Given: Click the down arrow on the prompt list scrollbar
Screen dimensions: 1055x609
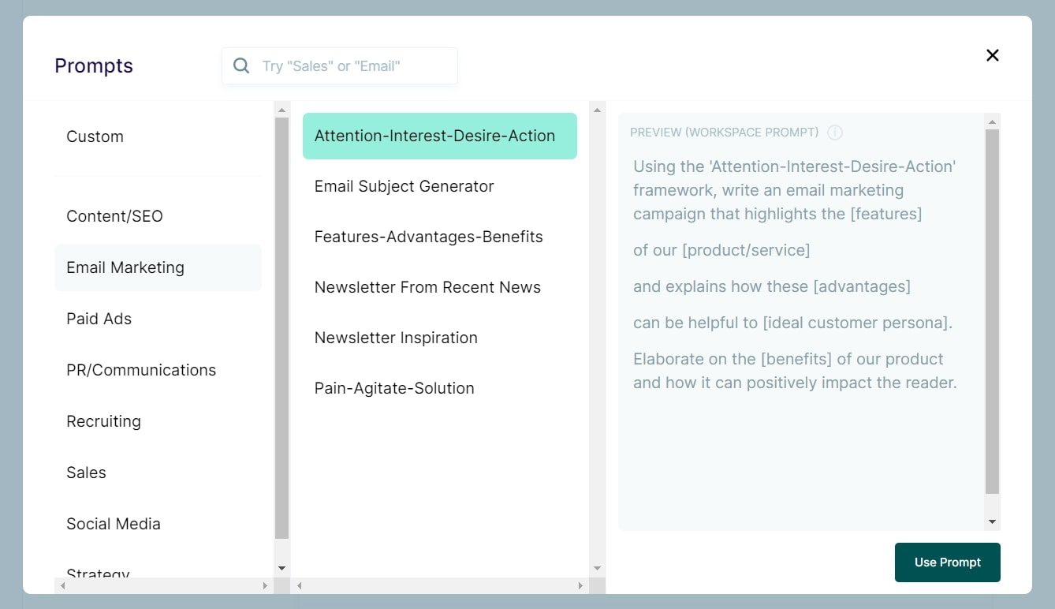Looking at the screenshot, I should pos(598,568).
